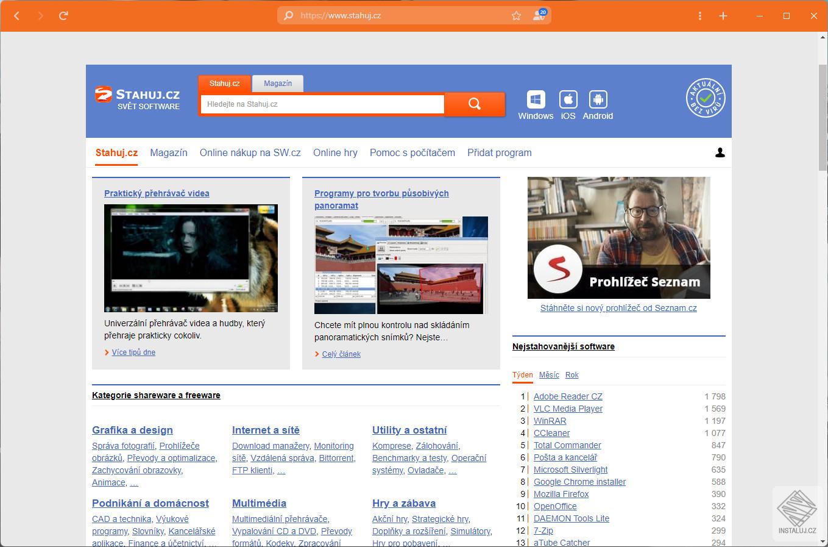Open the 'Download manažery' subcategory link
The image size is (828, 547).
[x=271, y=446]
